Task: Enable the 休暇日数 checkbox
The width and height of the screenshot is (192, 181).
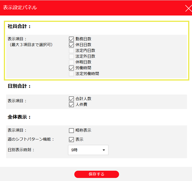Action: click(x=71, y=62)
